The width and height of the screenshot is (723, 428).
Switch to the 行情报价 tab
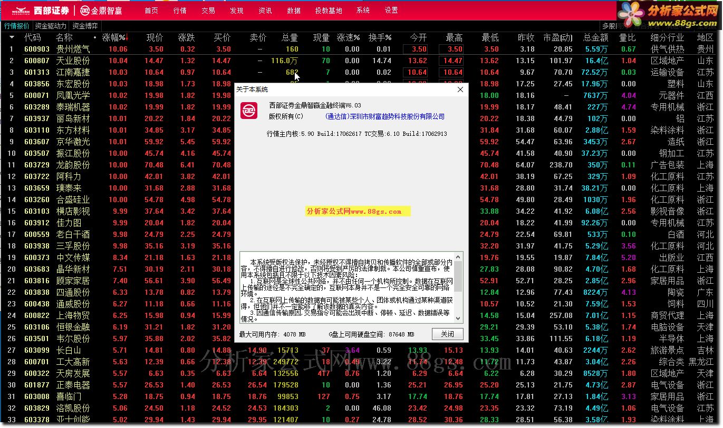(17, 26)
